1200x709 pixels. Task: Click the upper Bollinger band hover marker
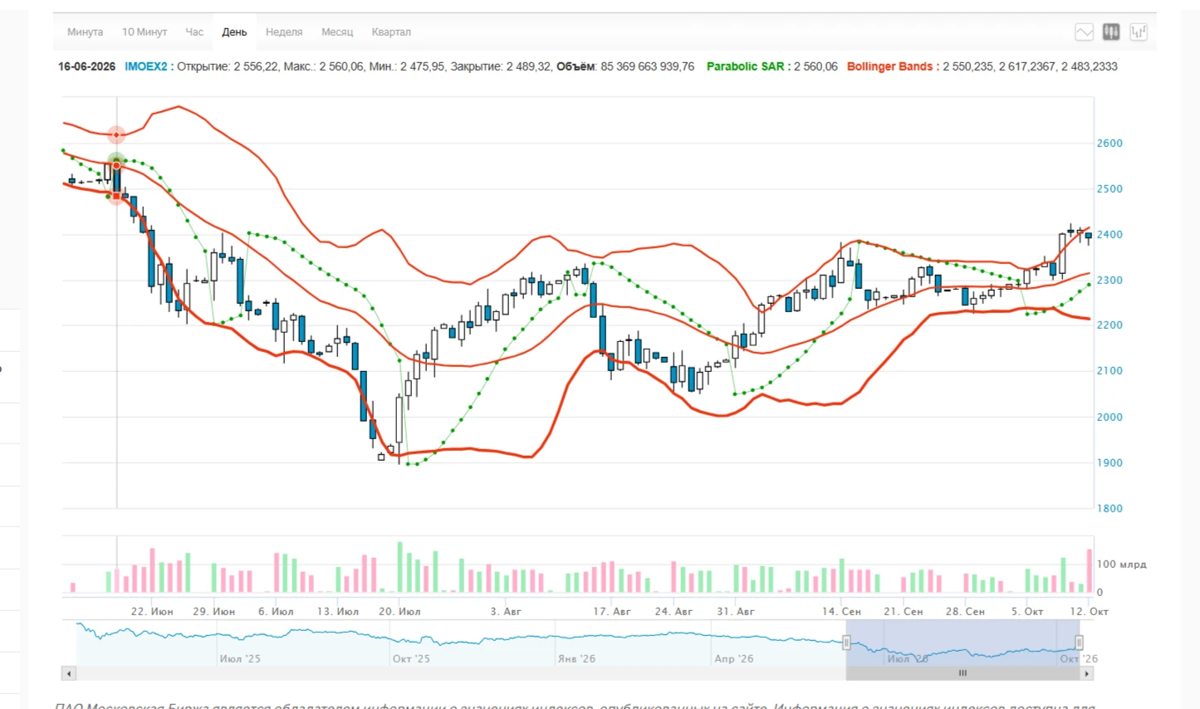point(116,134)
